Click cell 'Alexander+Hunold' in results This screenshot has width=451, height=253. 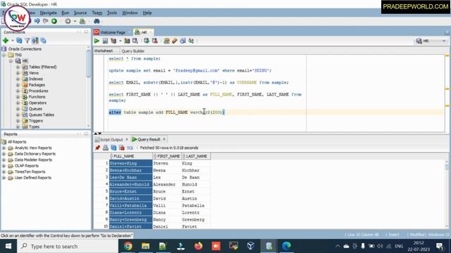[130, 184]
